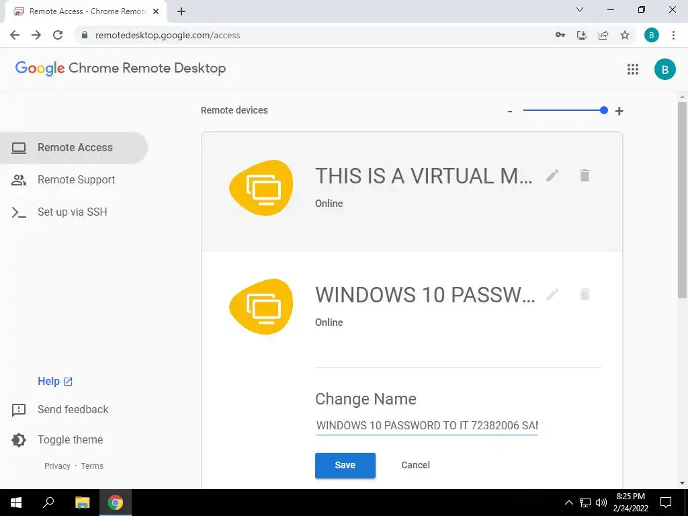
Task: Open the Google account avatar on the page
Action: tap(664, 69)
